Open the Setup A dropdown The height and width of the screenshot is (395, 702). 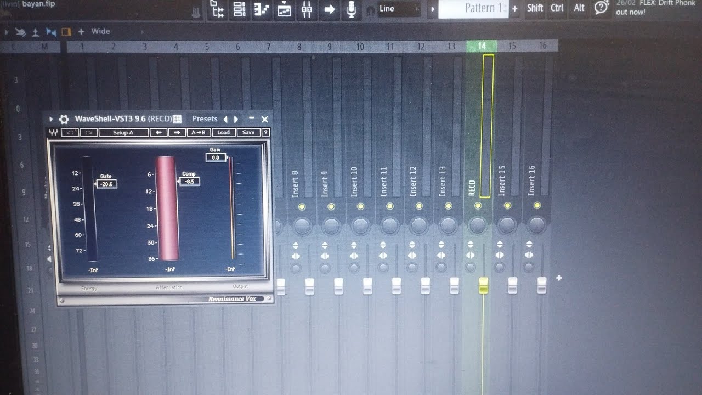click(123, 133)
